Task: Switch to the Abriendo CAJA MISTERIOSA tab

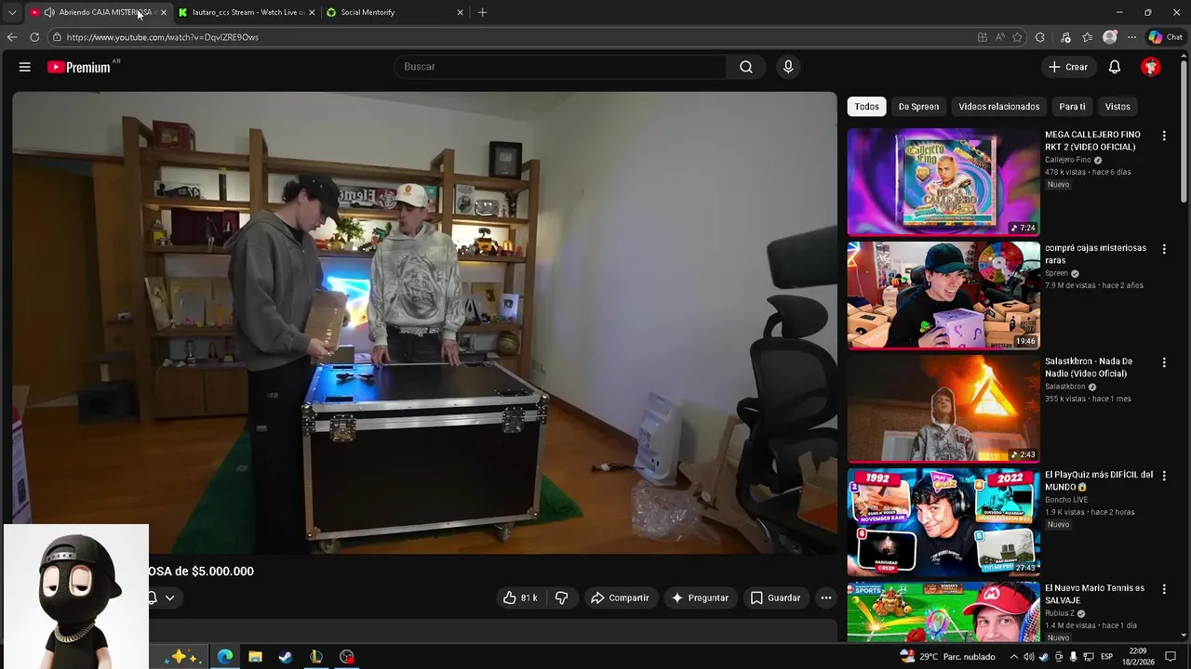Action: coord(98,12)
